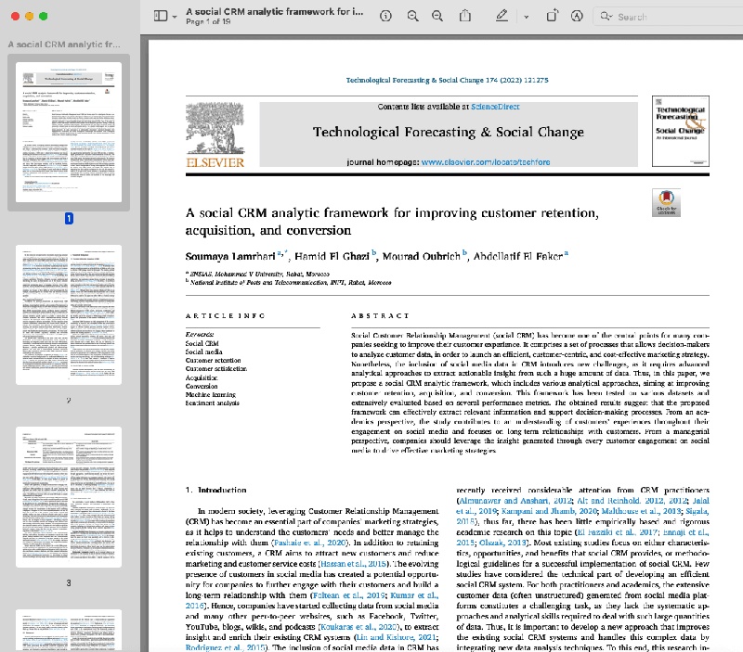Show the document inspector info icon
Image resolution: width=743 pixels, height=652 pixels.
[385, 16]
